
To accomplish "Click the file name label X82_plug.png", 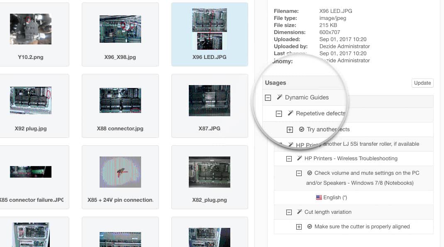I will [210, 200].
